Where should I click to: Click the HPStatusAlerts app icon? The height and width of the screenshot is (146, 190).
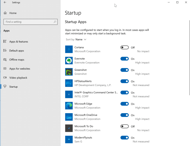69,83
